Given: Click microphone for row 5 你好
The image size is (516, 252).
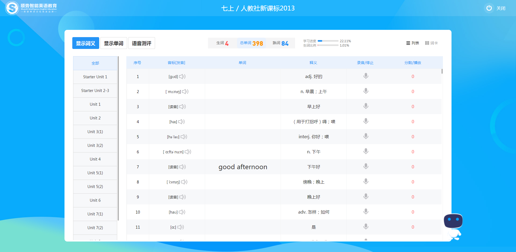Looking at the screenshot, I should point(366,136).
